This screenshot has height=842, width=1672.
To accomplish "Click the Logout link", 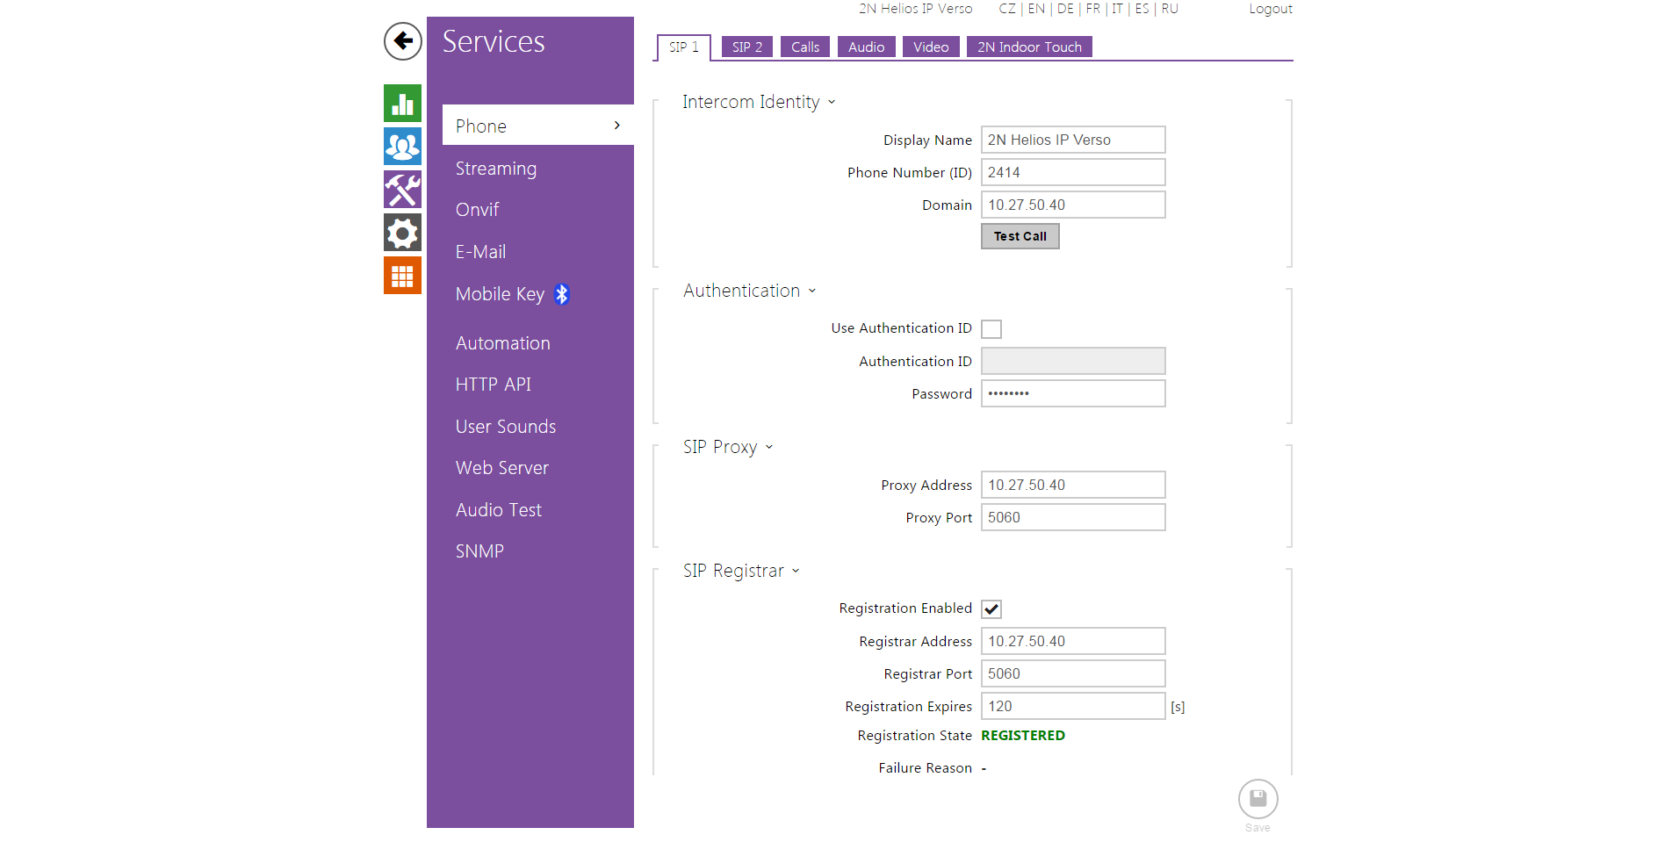I will pos(1270,9).
